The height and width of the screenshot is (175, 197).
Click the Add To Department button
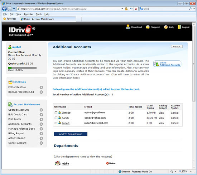click(71, 134)
